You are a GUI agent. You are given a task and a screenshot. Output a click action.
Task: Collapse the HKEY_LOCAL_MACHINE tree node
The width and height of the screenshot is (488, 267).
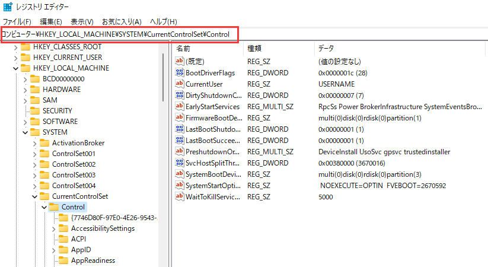[x=15, y=68]
